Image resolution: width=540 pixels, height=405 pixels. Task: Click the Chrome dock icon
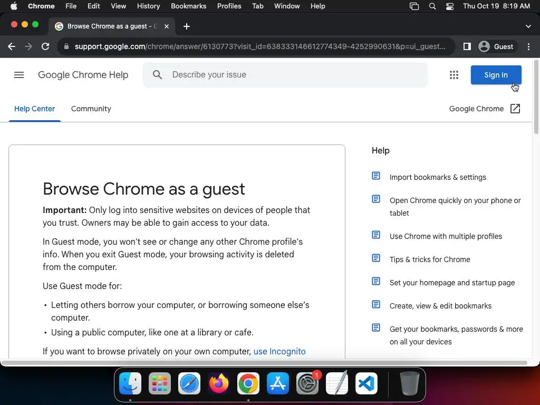click(x=248, y=383)
